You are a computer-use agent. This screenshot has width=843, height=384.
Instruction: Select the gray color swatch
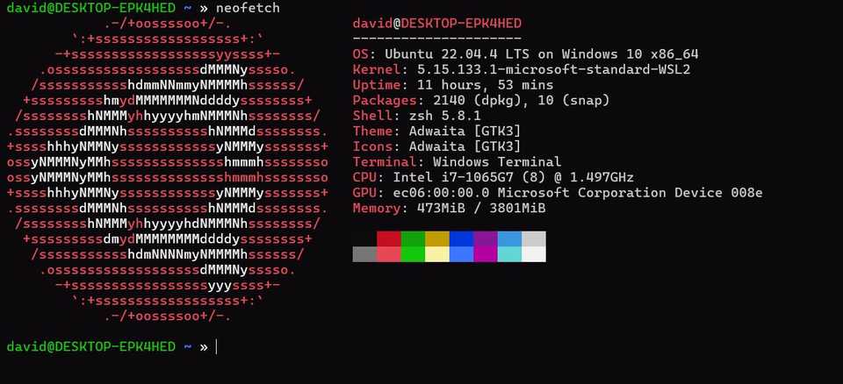[x=364, y=254]
